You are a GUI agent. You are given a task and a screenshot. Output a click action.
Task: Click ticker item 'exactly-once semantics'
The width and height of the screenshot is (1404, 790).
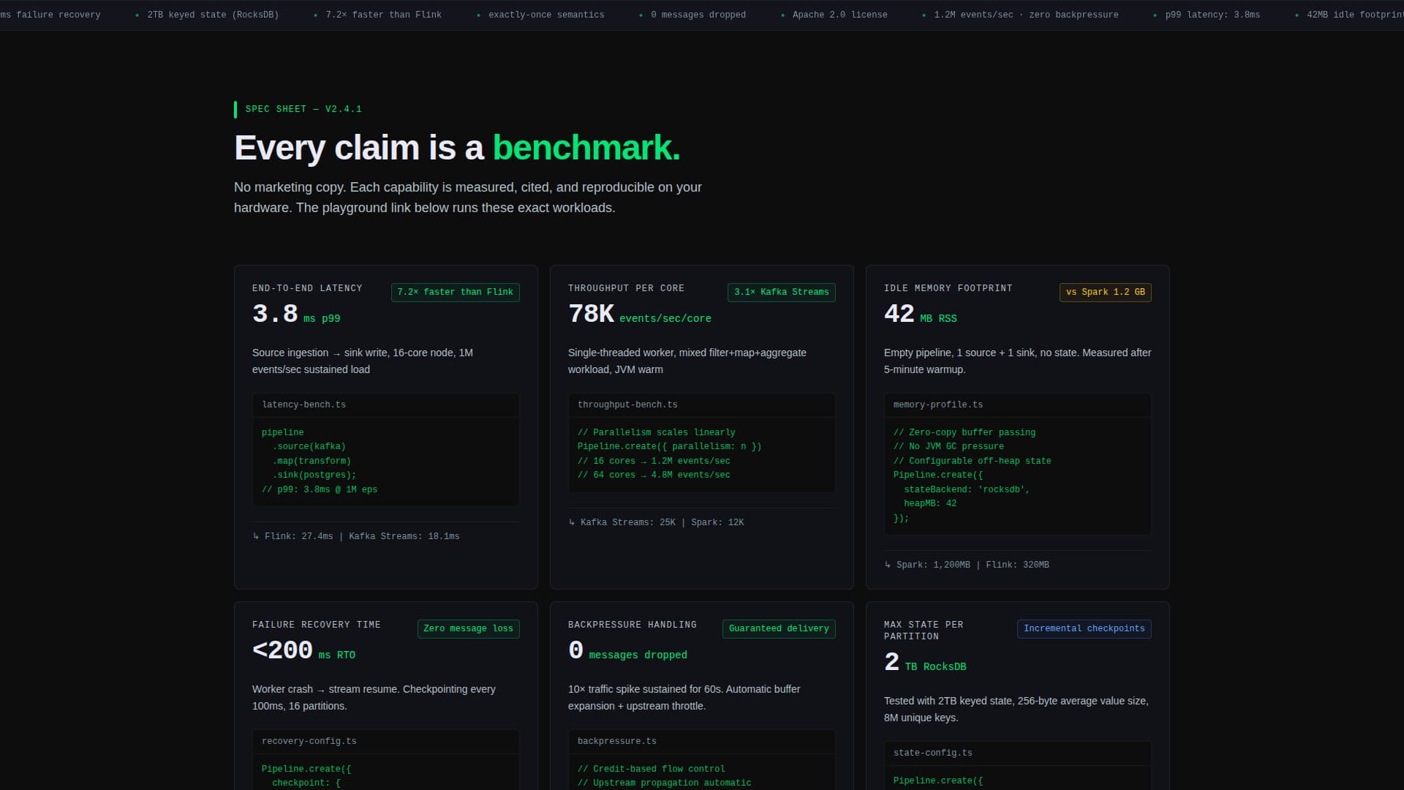point(546,15)
